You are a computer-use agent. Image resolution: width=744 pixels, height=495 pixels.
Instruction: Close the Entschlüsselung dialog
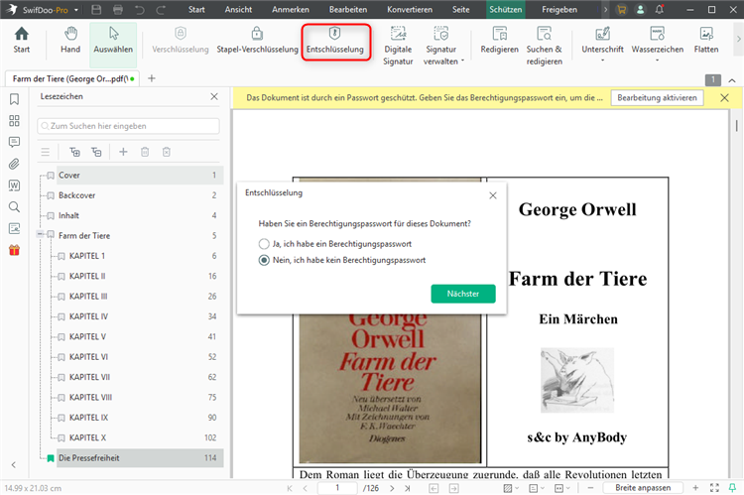pos(493,195)
